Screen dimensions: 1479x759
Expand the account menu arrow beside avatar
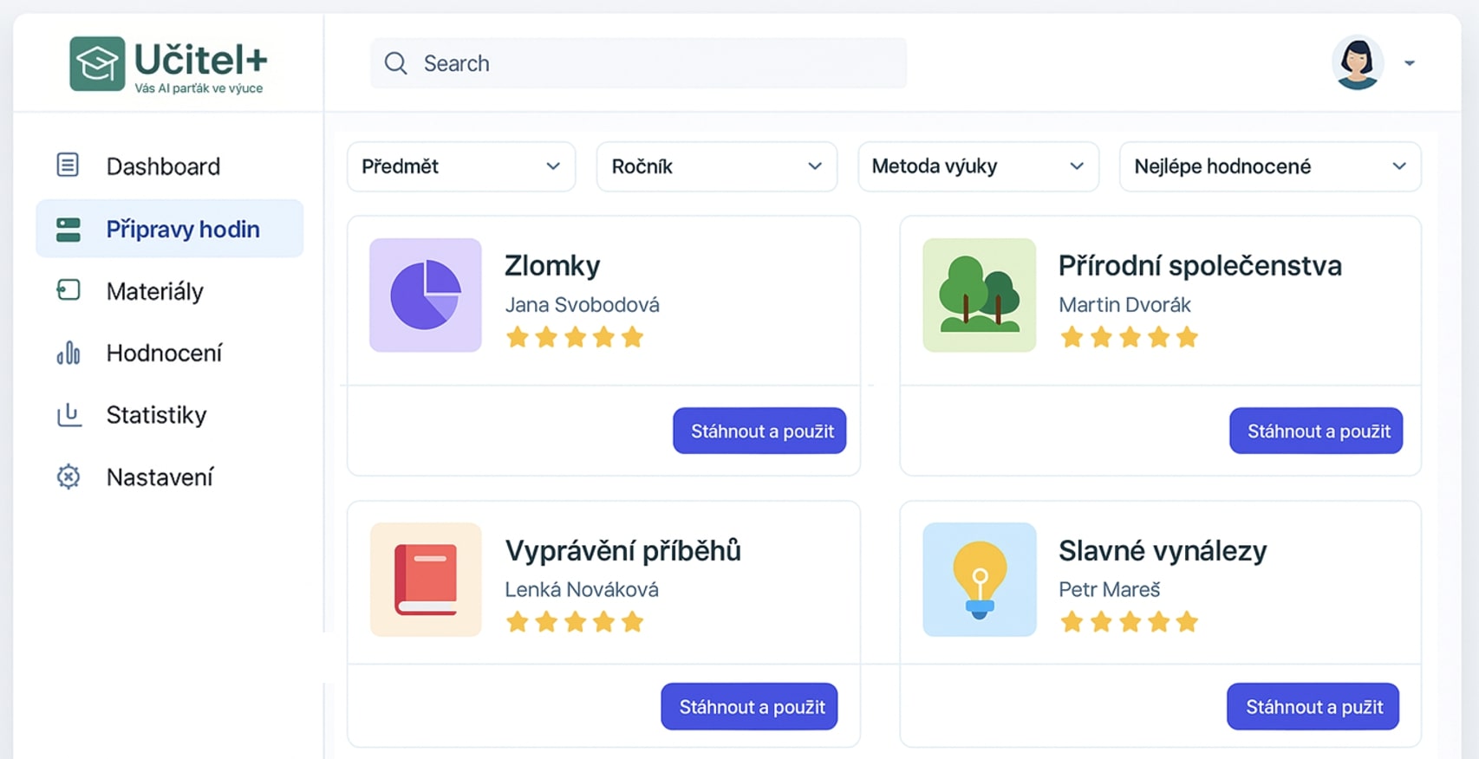click(1410, 63)
